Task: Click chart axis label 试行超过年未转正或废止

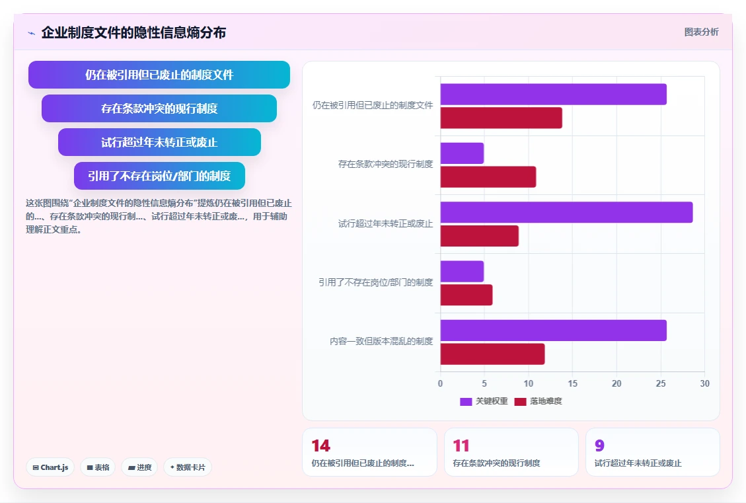Action: coord(385,223)
